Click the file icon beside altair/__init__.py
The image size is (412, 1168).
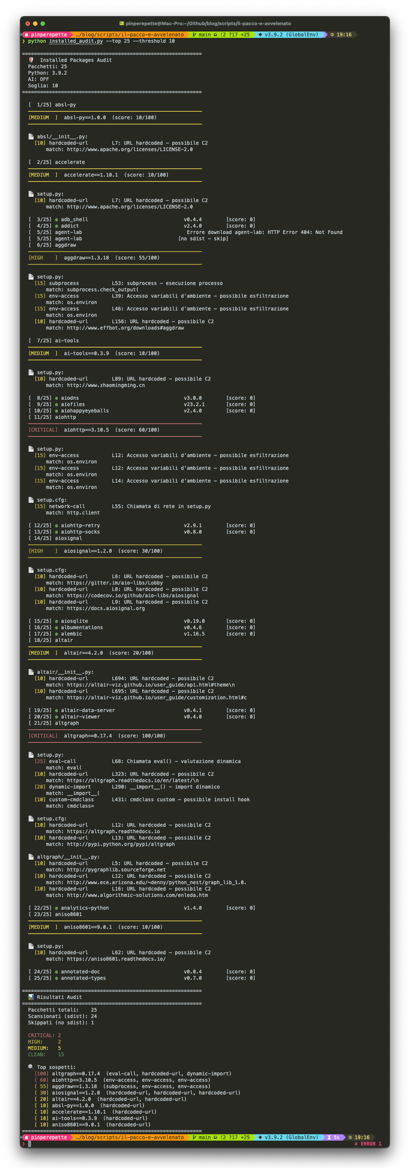(x=31, y=672)
